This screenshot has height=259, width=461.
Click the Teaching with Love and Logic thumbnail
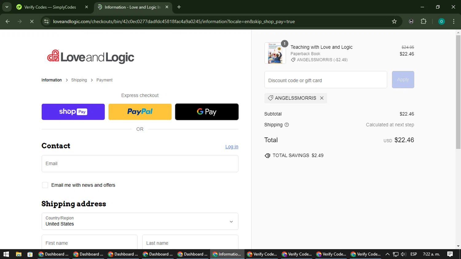[275, 53]
